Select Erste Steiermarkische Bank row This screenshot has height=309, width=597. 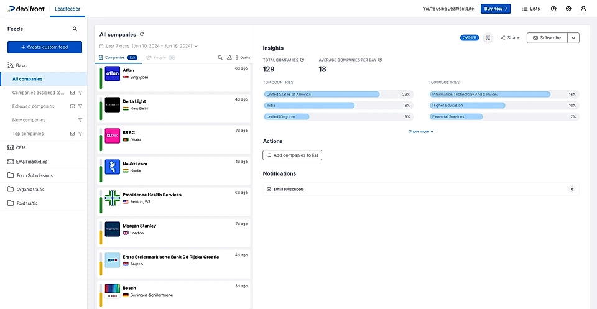click(173, 264)
